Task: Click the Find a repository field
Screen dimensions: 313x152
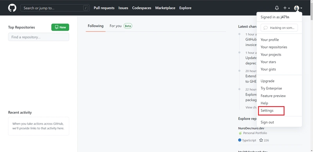Action: pos(38,37)
